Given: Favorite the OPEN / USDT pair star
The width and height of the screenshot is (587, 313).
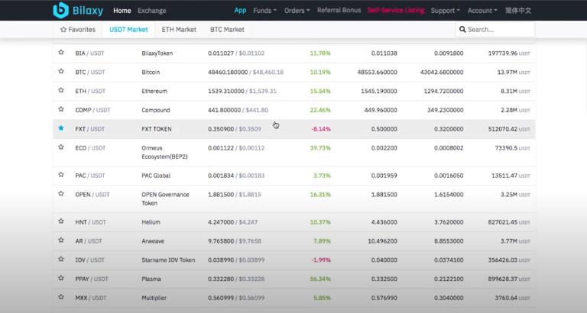Looking at the screenshot, I should click(61, 194).
